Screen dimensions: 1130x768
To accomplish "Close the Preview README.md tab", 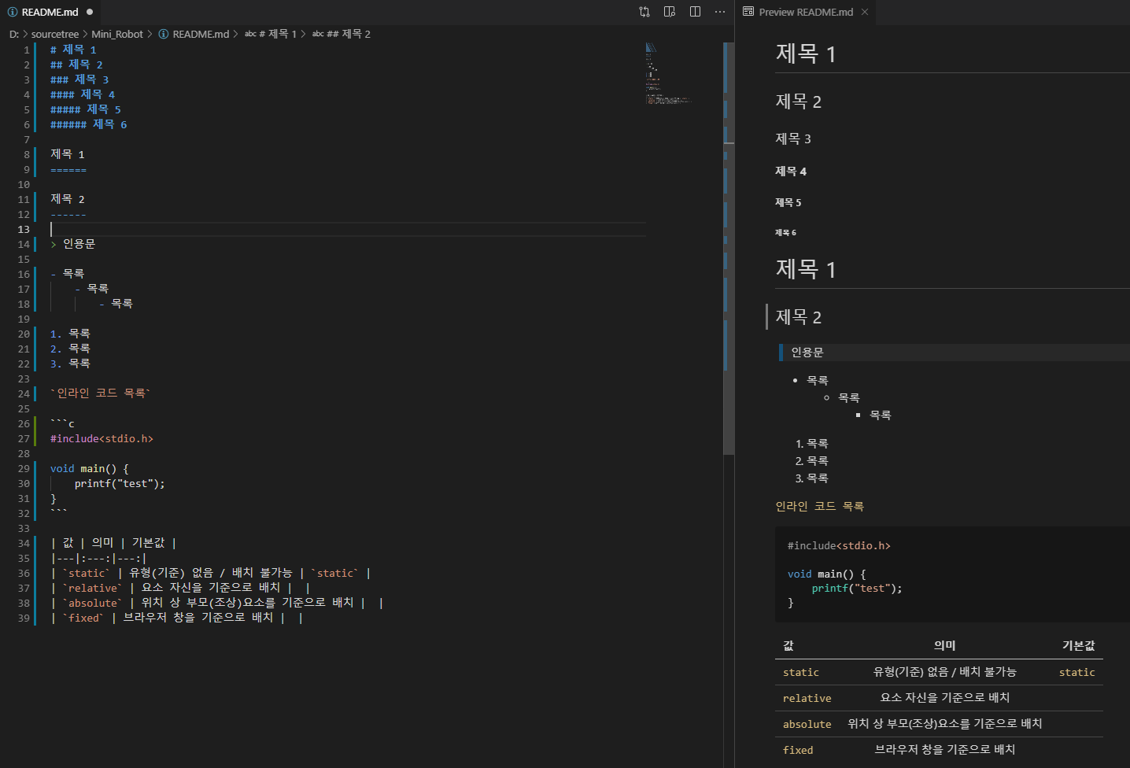I will [x=865, y=12].
